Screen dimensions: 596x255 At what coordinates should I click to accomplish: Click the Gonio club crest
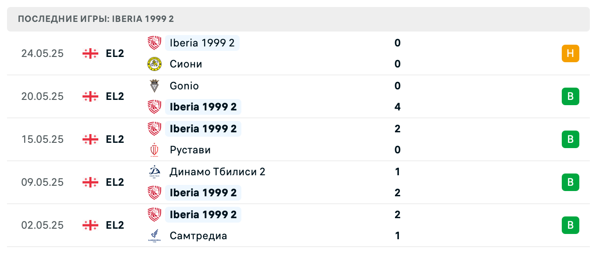tap(154, 86)
